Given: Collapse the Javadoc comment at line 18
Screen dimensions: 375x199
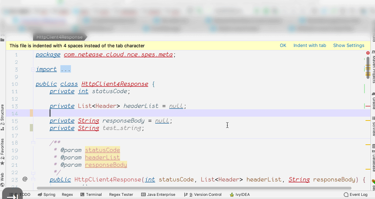Looking at the screenshot, I should point(33,143).
